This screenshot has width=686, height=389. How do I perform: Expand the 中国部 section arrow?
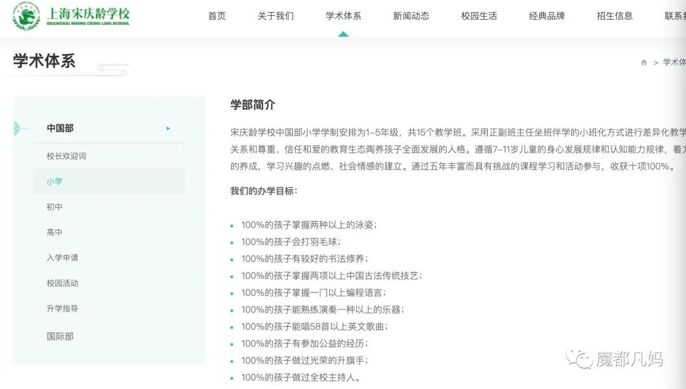tap(168, 128)
